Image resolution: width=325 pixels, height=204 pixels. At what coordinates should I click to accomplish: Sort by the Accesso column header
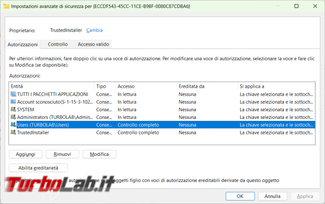tap(146, 86)
